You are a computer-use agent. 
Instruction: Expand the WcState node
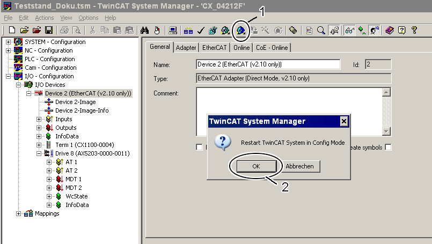click(49, 196)
